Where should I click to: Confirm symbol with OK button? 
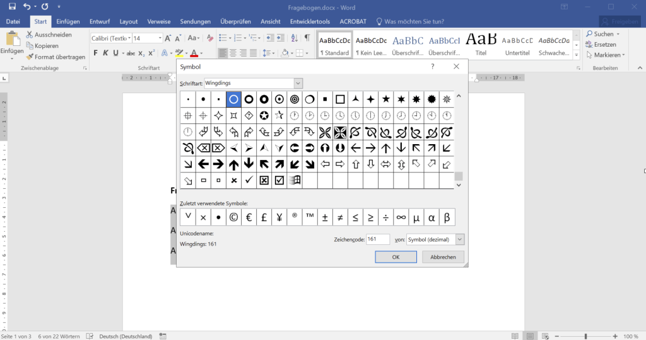pyautogui.click(x=396, y=257)
